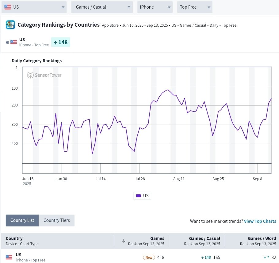Click the up arrow 148 rank change badge
Screen dimensions: 279x263
(60, 42)
